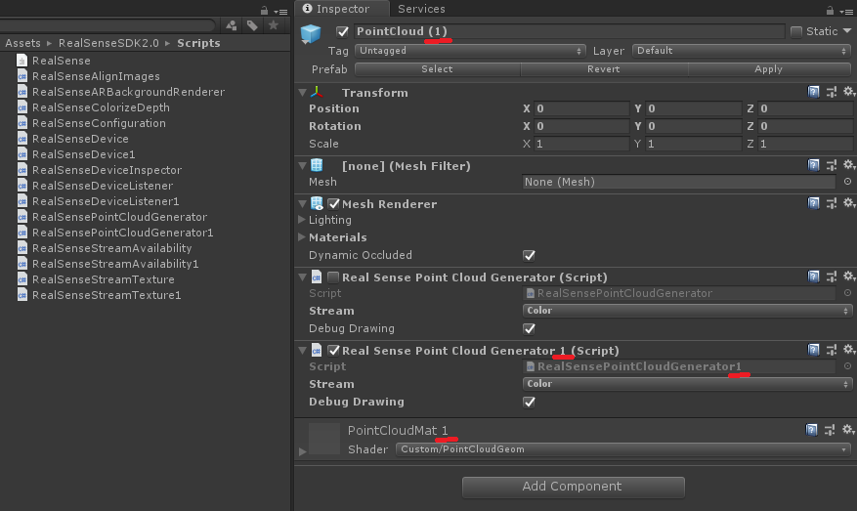Open the Tag dropdown showing Untagged

point(470,50)
